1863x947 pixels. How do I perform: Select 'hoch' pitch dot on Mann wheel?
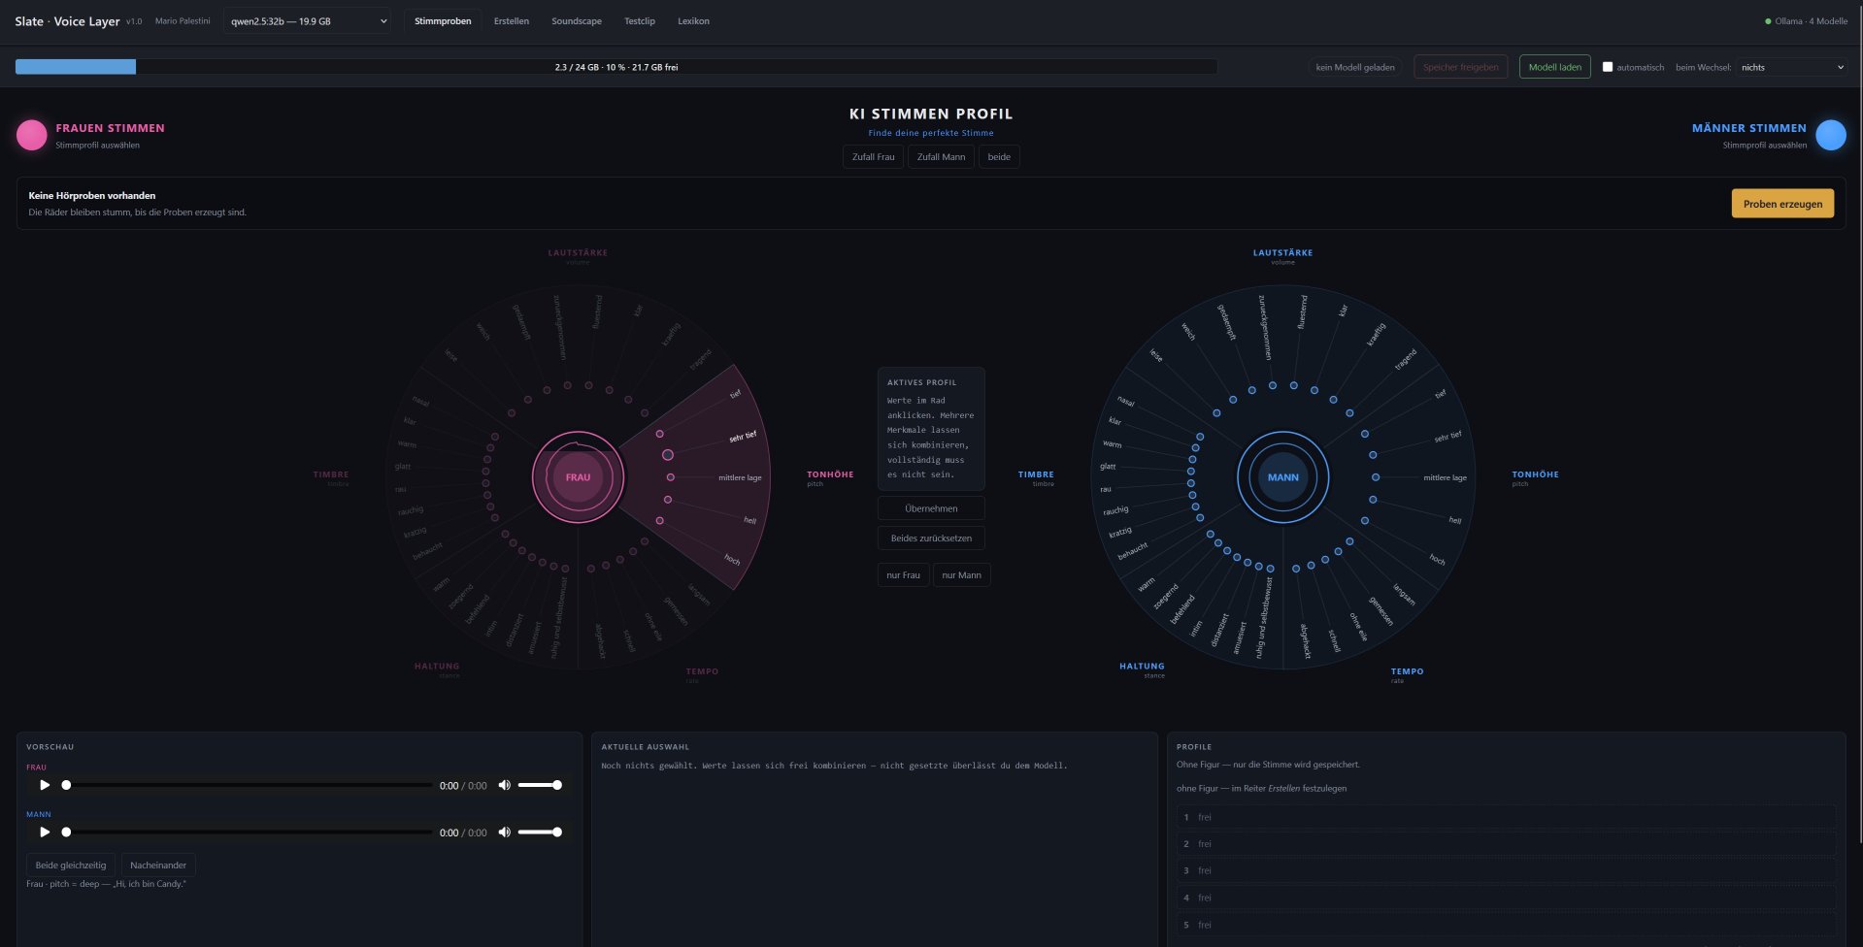[1365, 521]
